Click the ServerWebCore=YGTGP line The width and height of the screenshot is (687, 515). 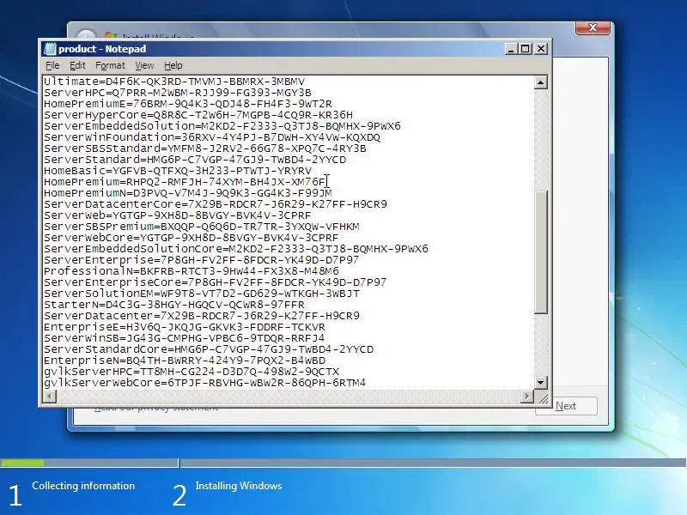pyautogui.click(x=191, y=238)
